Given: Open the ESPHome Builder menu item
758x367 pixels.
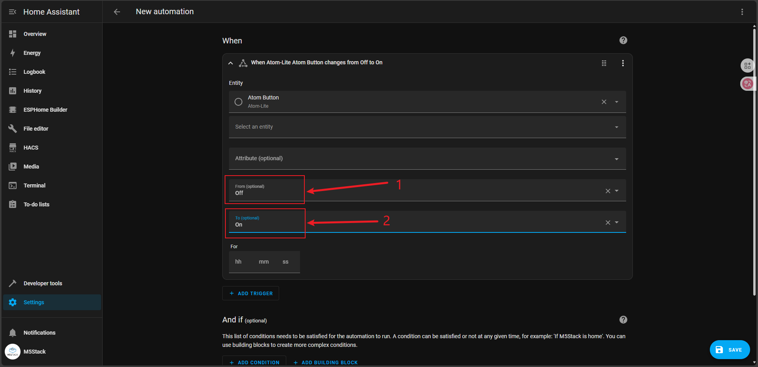Looking at the screenshot, I should point(52,110).
